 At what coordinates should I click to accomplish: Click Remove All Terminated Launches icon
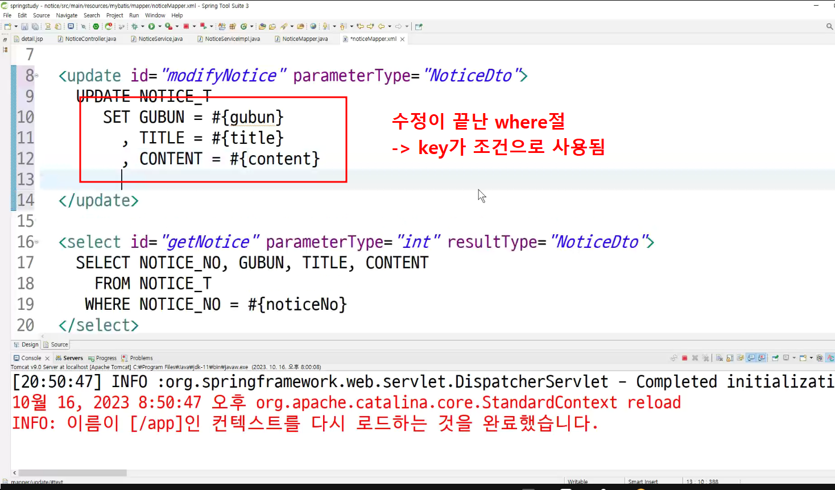(x=705, y=358)
